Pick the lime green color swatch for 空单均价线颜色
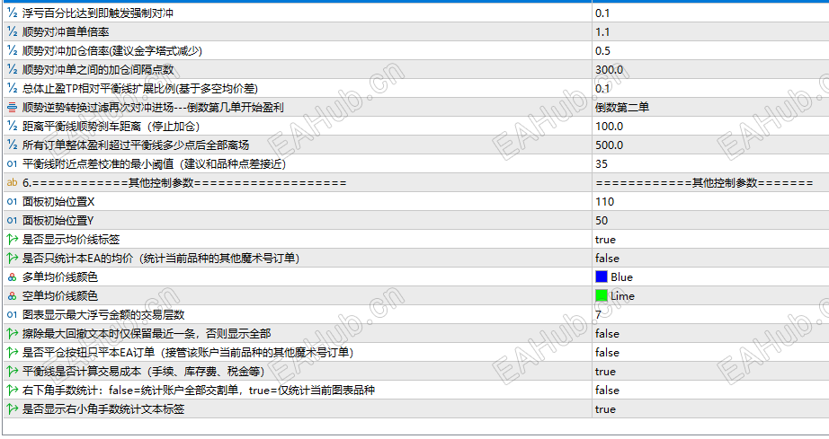The image size is (829, 439). [x=602, y=296]
